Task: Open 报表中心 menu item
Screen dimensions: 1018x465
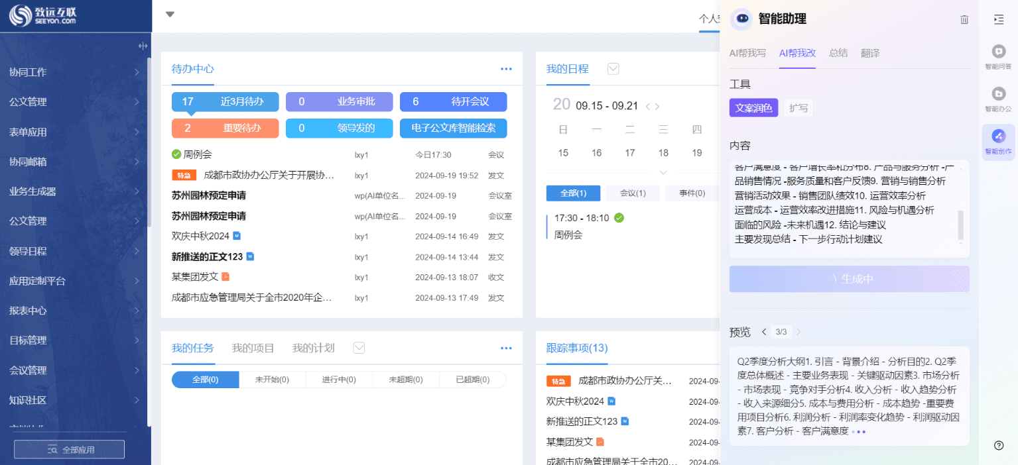Action: tap(76, 311)
